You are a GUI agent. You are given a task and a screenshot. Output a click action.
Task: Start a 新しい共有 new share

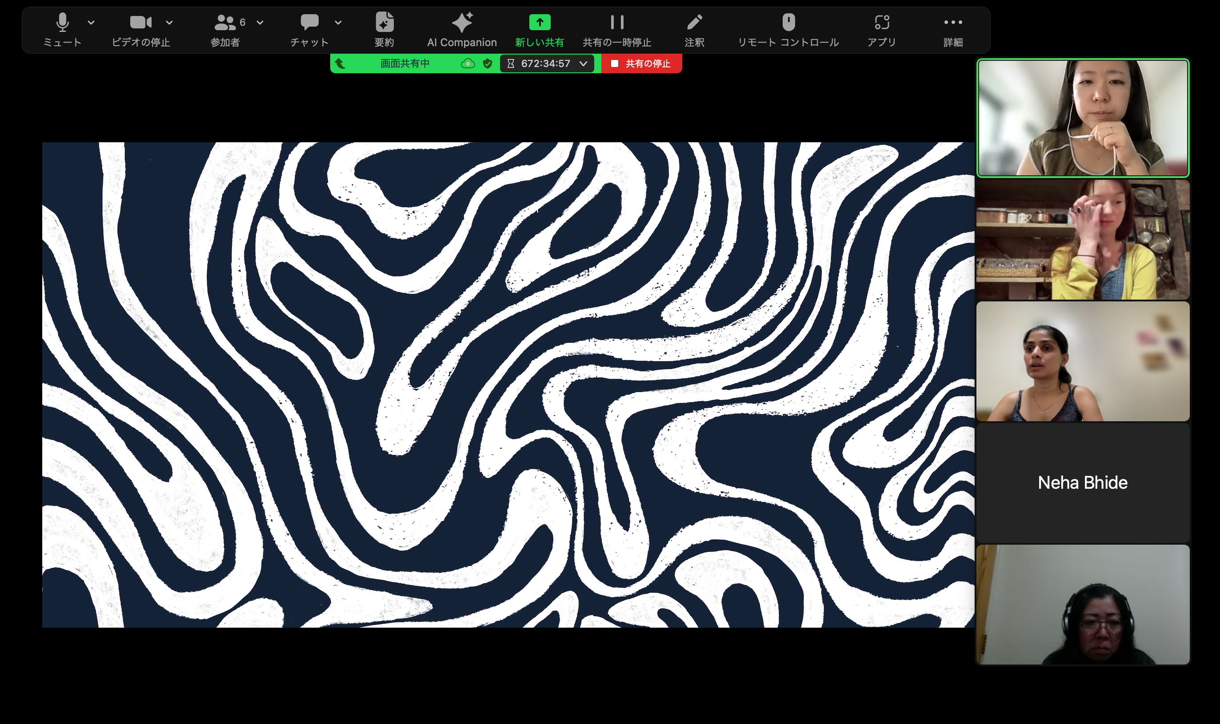539,23
